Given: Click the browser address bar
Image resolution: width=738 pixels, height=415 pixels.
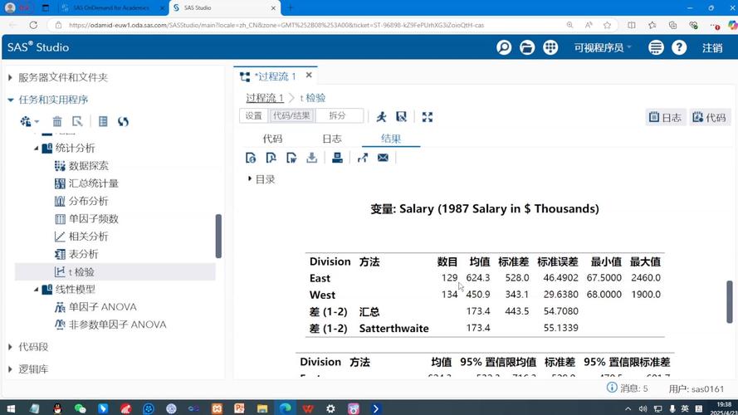Looking at the screenshot, I should (x=306, y=25).
